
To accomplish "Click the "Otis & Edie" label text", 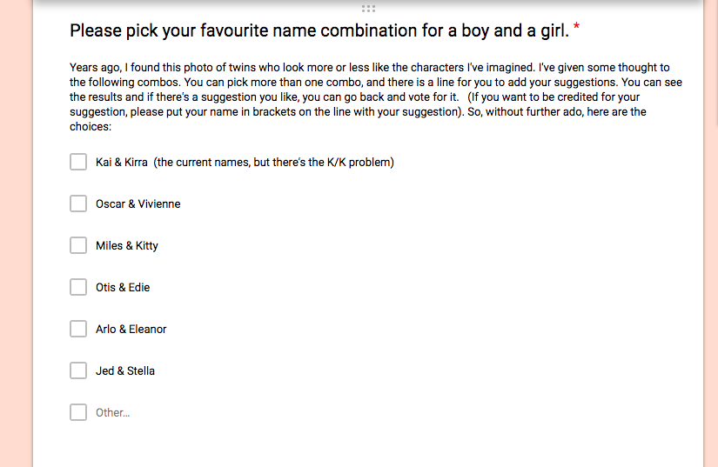I will [123, 287].
